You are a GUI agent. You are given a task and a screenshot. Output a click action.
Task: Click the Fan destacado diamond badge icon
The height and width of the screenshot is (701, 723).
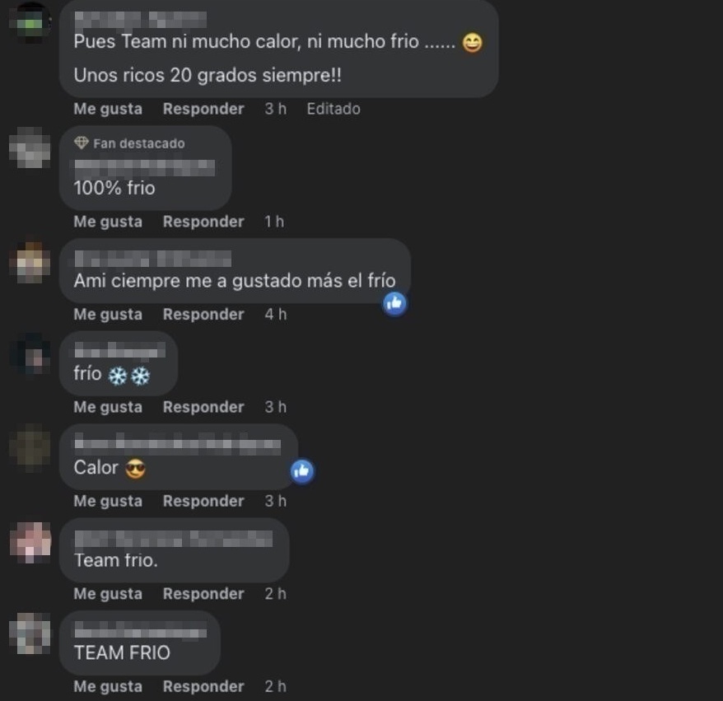(82, 143)
